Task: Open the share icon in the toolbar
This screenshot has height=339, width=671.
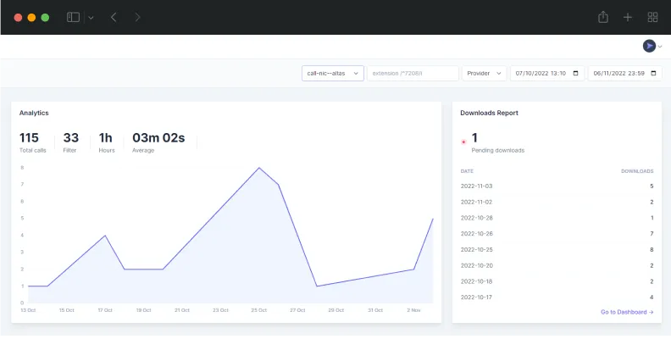Action: (603, 17)
